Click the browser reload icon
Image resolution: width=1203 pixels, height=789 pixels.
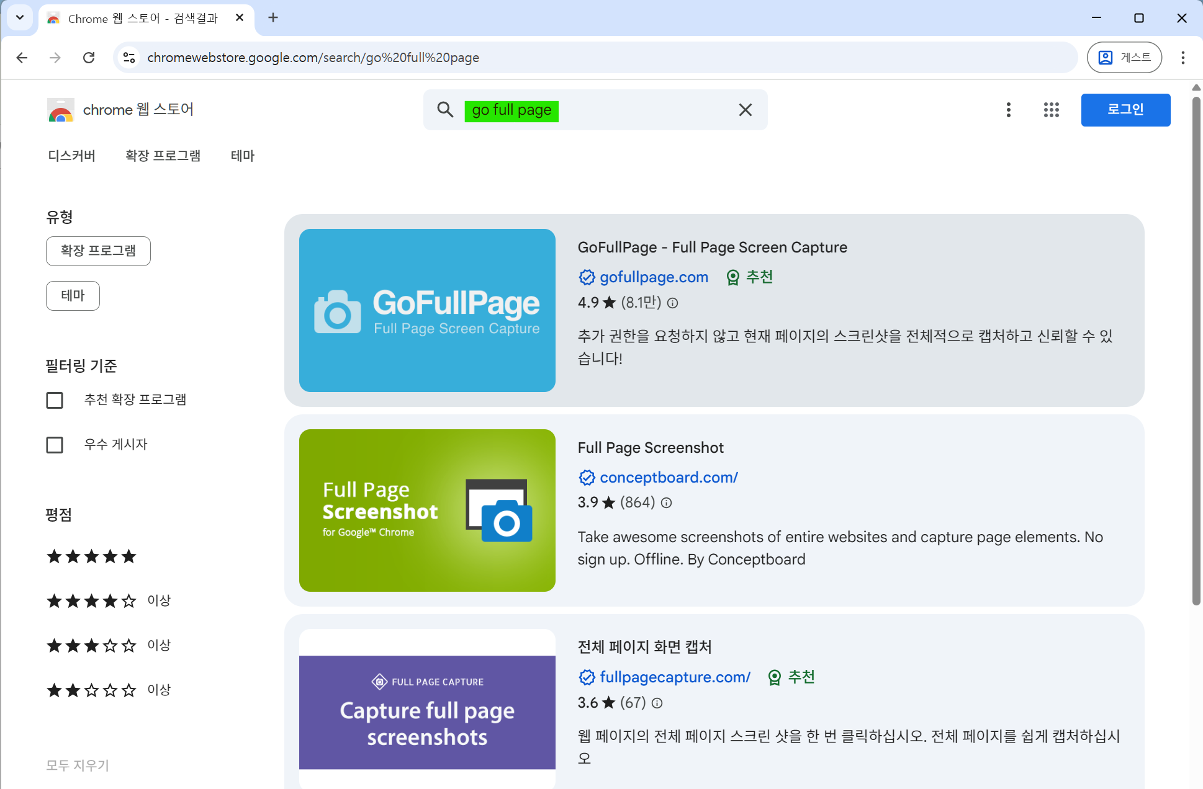pyautogui.click(x=89, y=58)
